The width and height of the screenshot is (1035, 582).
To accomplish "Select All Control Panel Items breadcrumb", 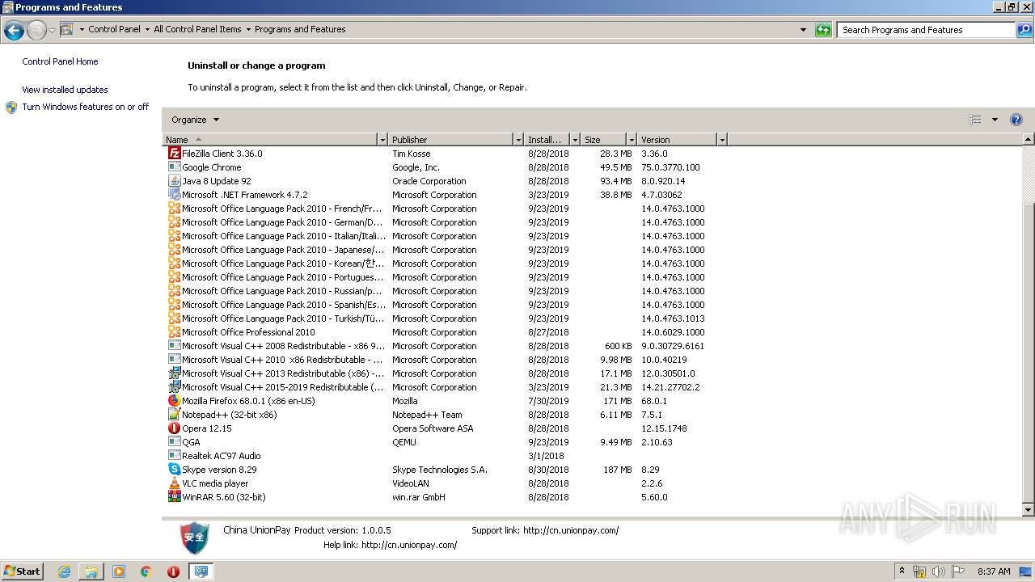I will 197,29.
